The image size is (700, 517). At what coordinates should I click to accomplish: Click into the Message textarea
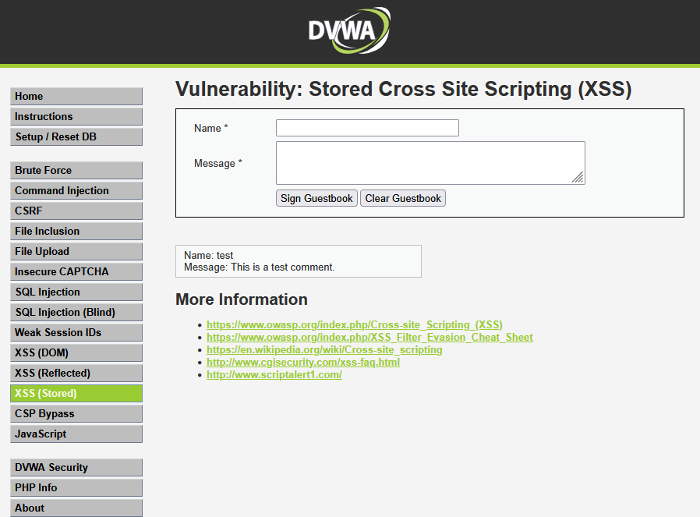click(x=430, y=163)
